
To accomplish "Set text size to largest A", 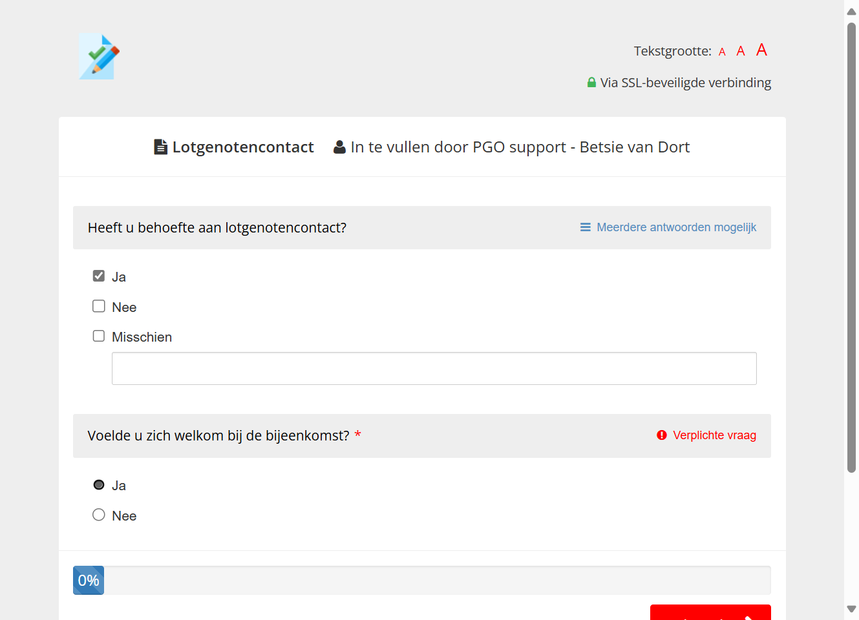I will tap(762, 50).
